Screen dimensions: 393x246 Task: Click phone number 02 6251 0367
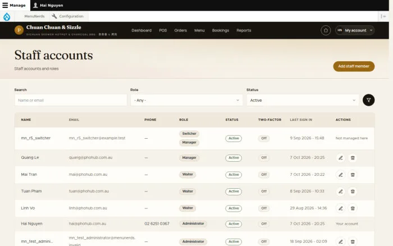click(157, 224)
